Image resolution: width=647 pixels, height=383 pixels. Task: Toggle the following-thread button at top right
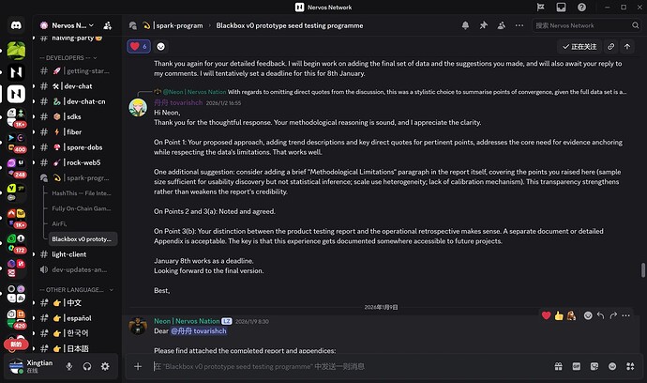pos(581,45)
